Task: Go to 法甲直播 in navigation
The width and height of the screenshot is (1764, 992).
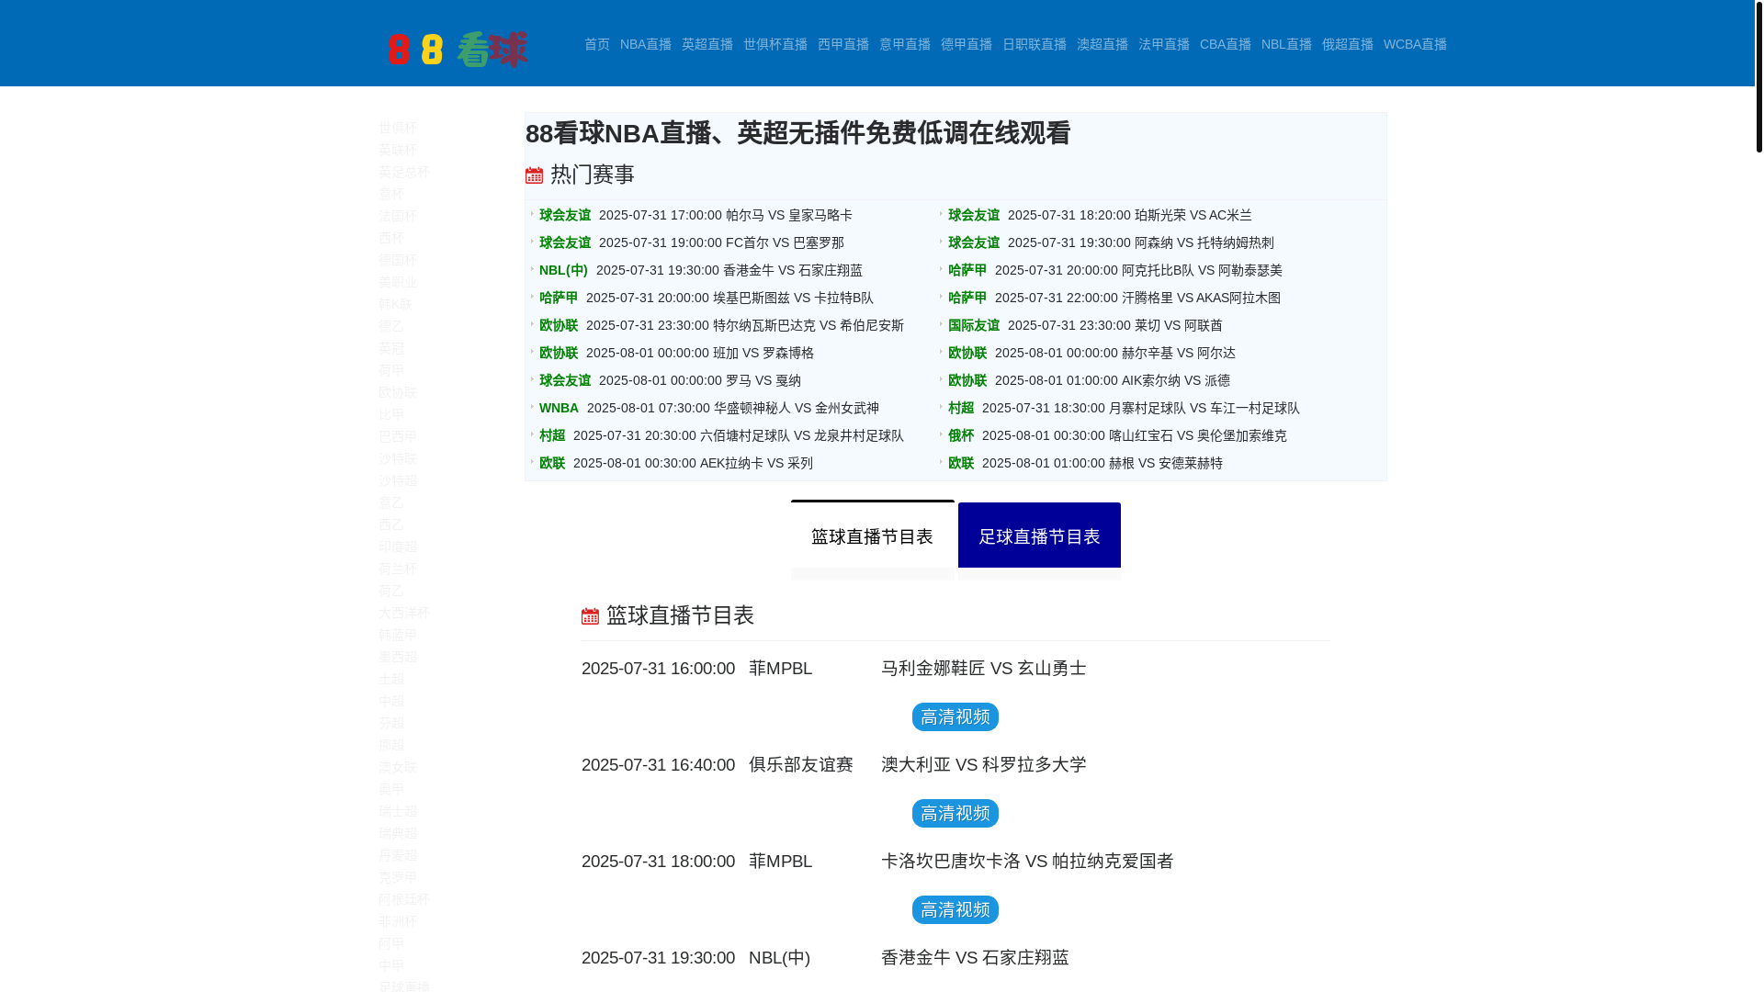Action: pos(1164,44)
